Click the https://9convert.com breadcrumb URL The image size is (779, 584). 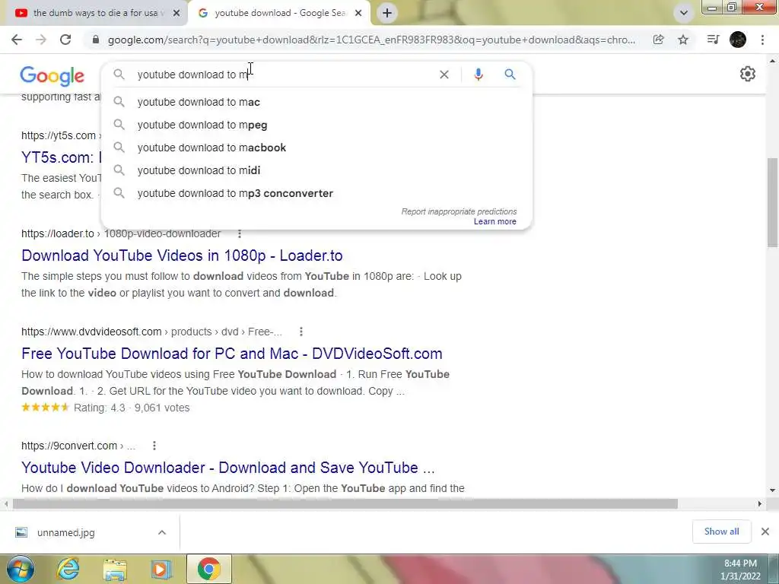[69, 446]
